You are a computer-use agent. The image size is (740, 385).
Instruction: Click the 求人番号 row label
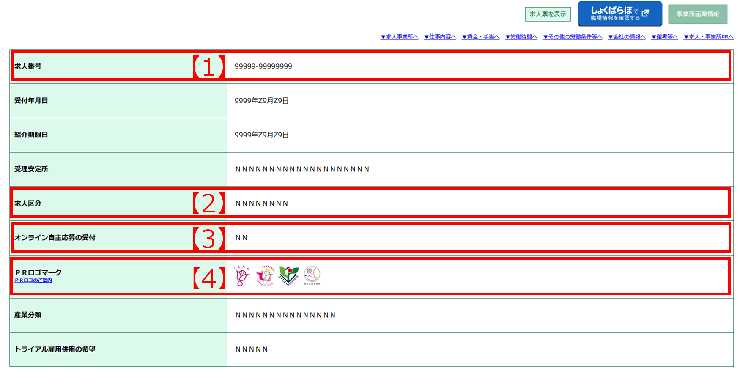coord(28,66)
